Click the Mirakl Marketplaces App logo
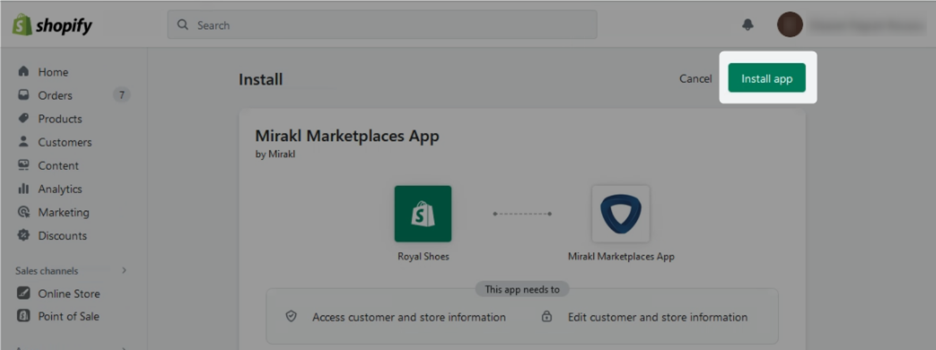This screenshot has width=936, height=350. (x=621, y=214)
